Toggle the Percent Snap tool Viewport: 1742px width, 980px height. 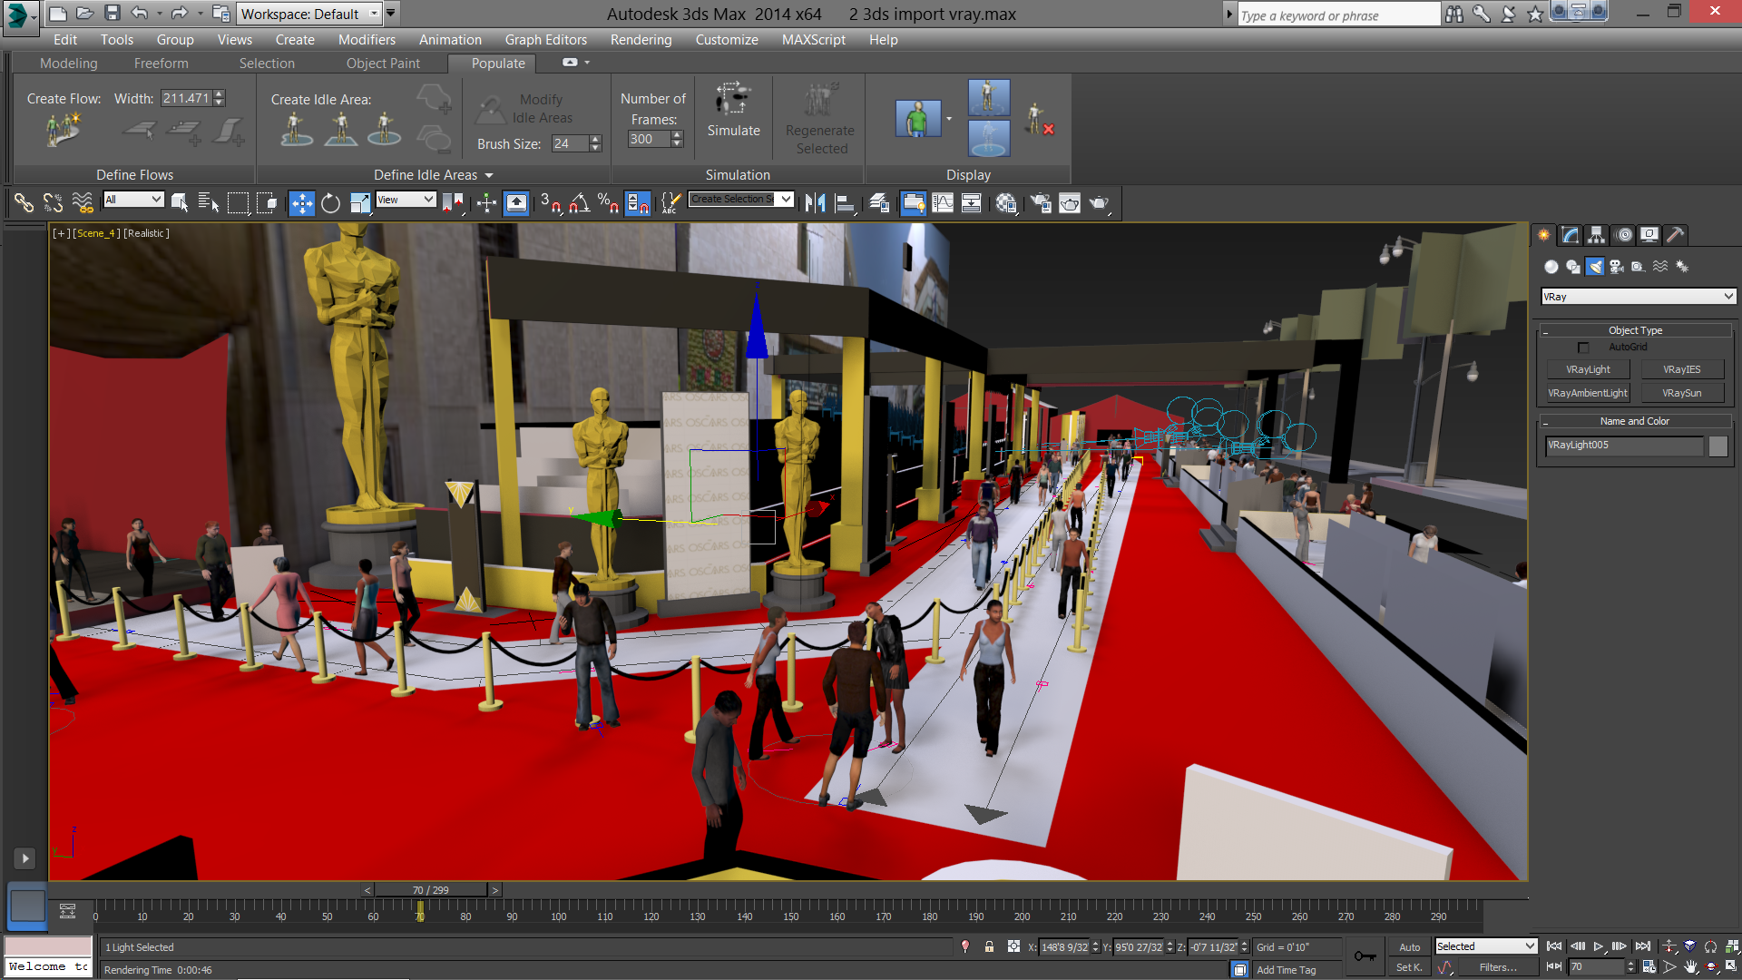[608, 203]
